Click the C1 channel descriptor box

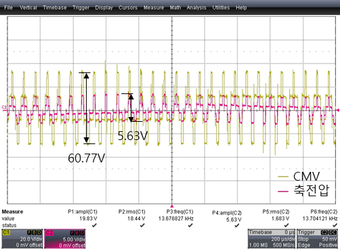pos(22,239)
